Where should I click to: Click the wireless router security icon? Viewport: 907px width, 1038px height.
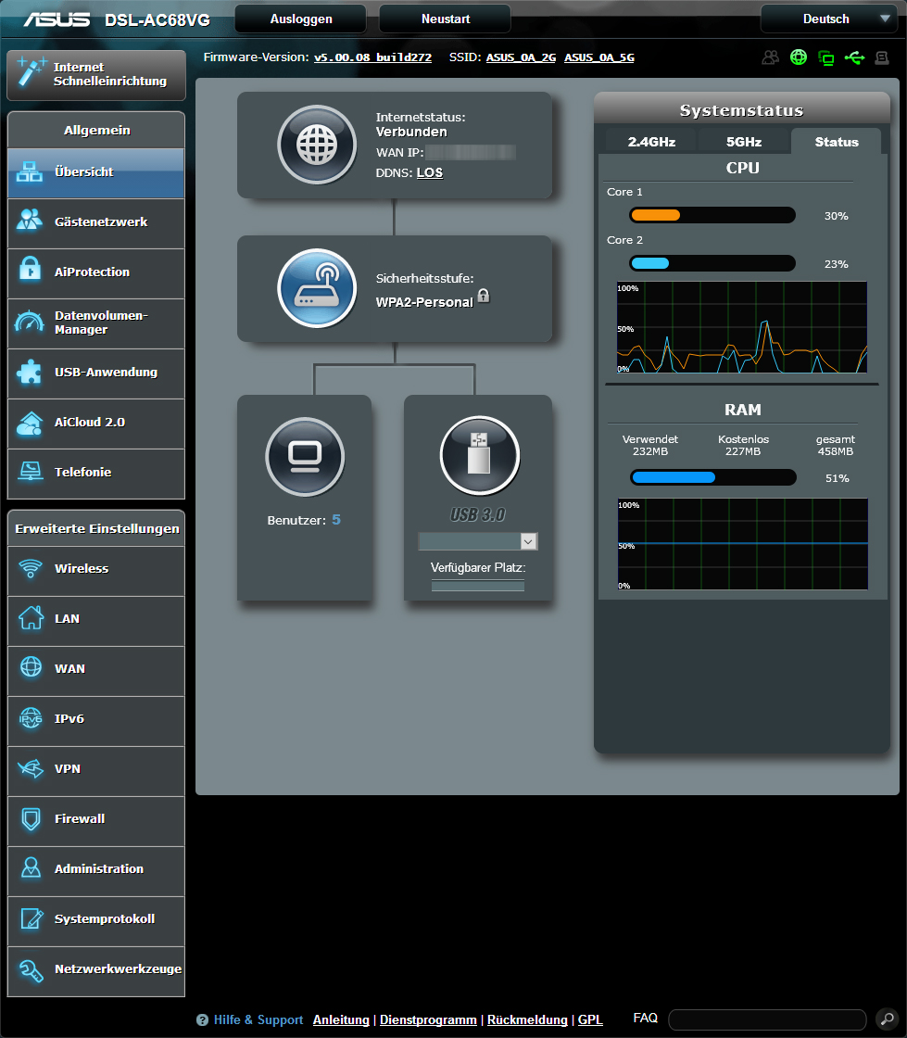pos(317,288)
